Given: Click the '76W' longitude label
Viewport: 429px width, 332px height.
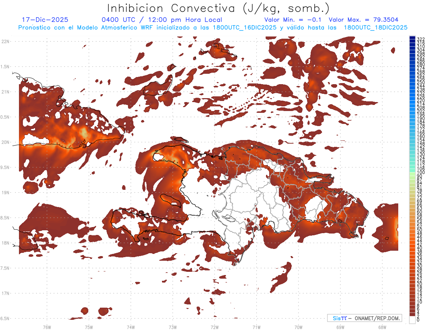Looking at the screenshot, I should 47,327.
